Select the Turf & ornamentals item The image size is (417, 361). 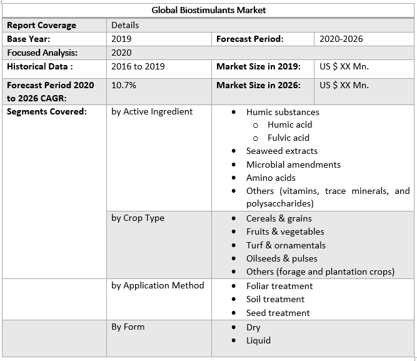tap(286, 245)
